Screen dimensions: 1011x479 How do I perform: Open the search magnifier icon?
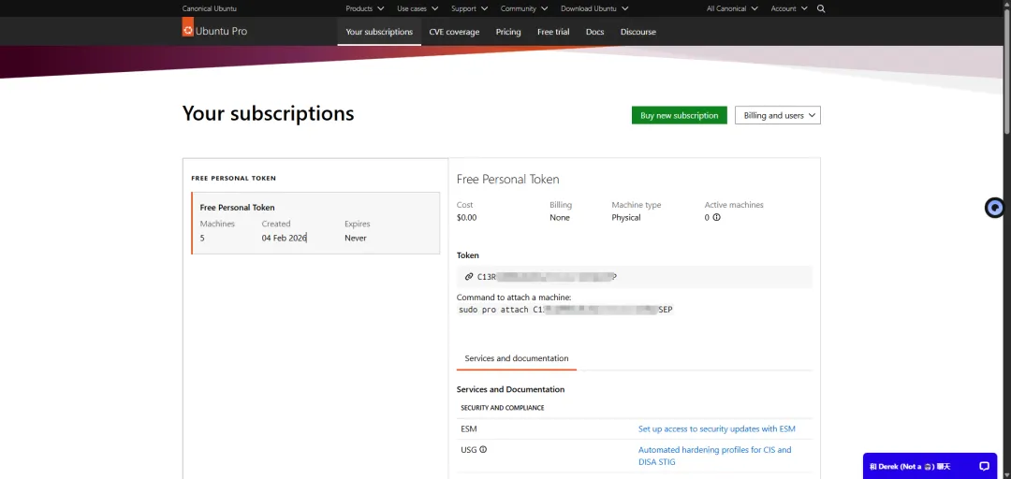click(821, 8)
